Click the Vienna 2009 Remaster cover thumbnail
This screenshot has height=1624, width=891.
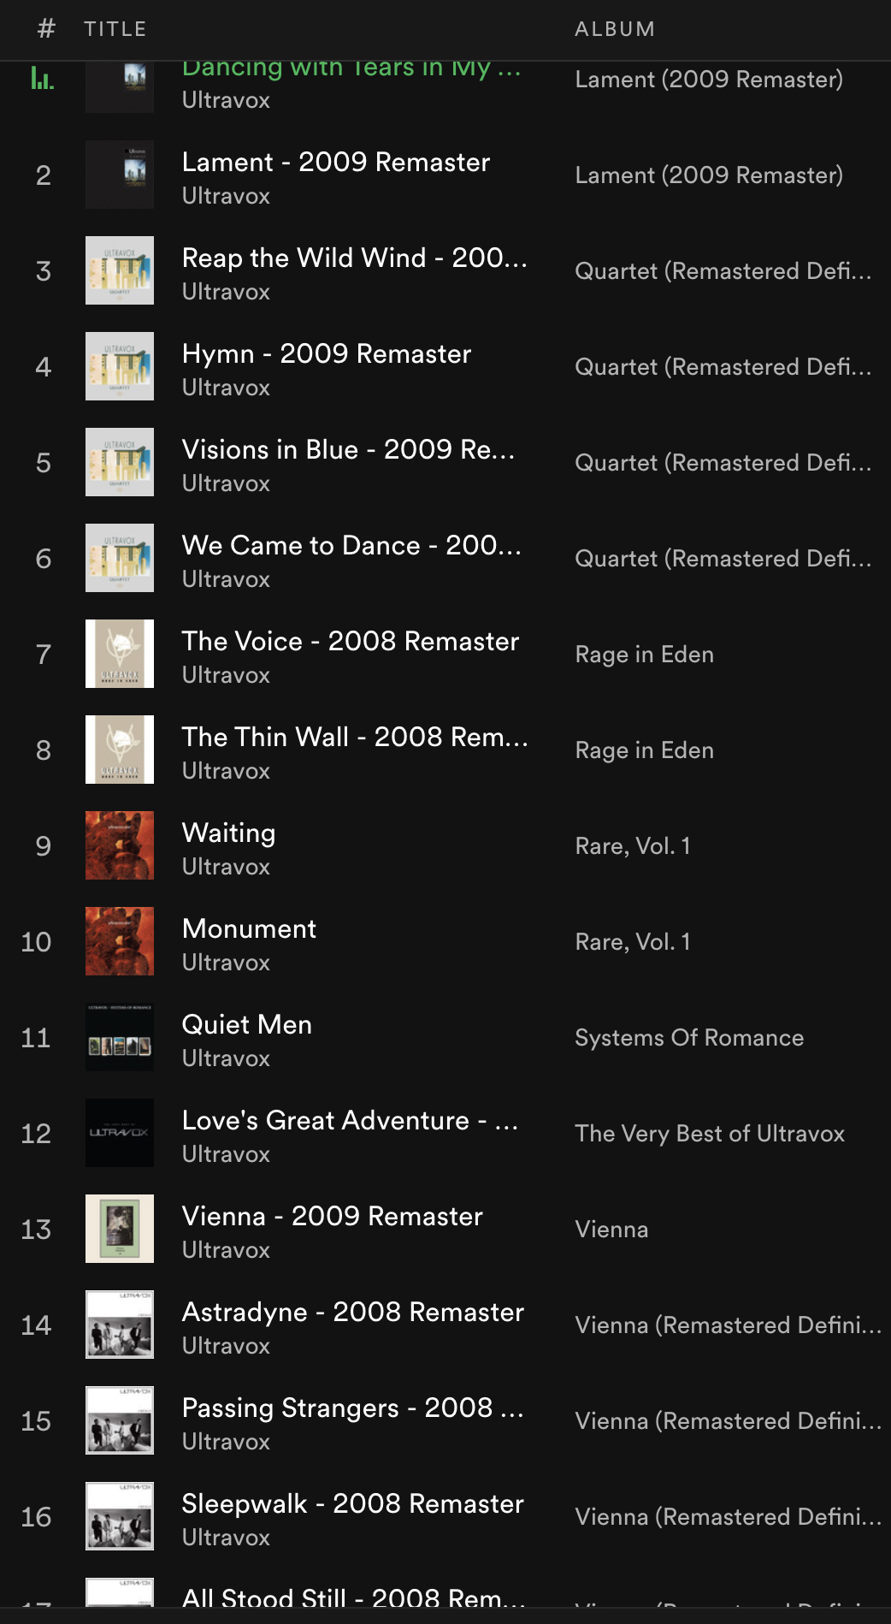[120, 1229]
